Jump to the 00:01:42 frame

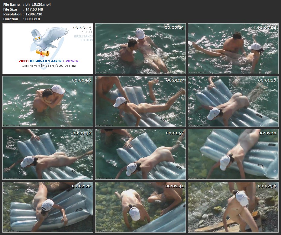[48, 154]
